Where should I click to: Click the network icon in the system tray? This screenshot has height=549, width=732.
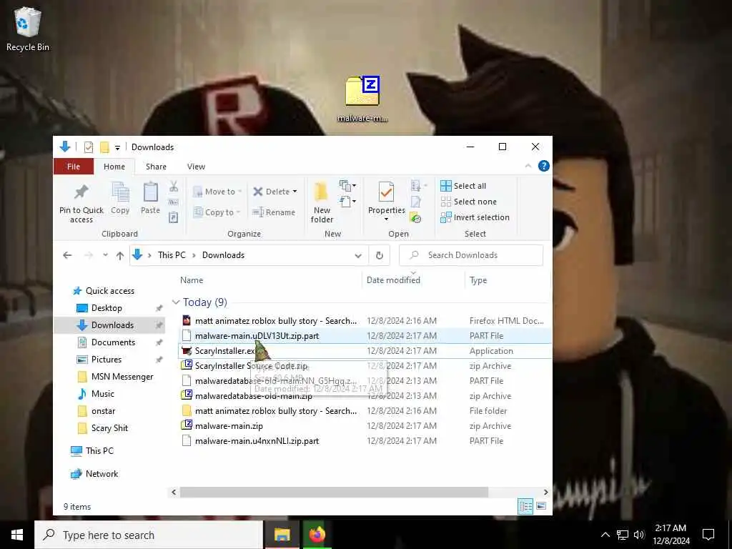pyautogui.click(x=623, y=535)
